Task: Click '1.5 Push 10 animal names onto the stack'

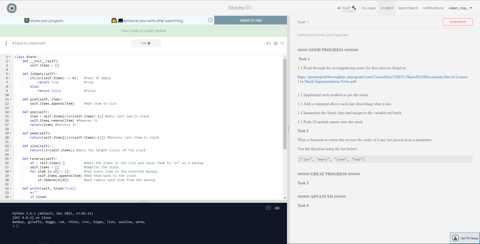Action: [330, 122]
